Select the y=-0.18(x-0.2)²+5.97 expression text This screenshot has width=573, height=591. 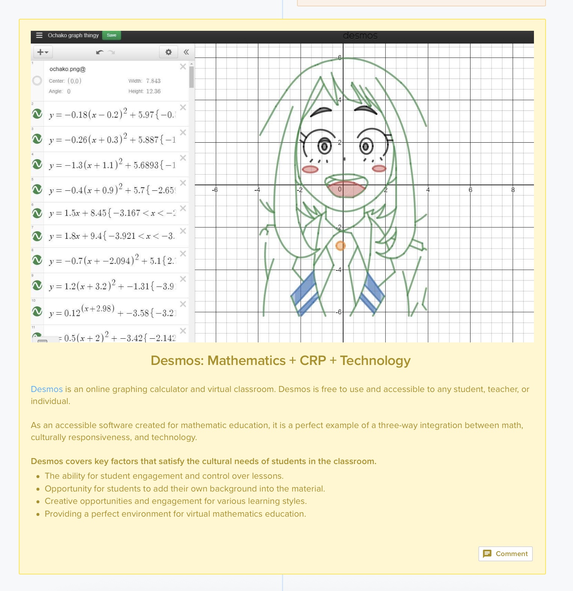(112, 114)
